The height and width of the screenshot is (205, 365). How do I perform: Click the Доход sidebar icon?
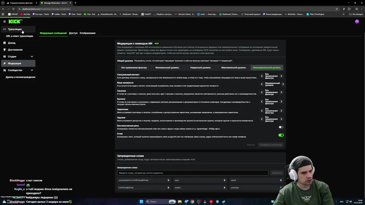point(5,43)
